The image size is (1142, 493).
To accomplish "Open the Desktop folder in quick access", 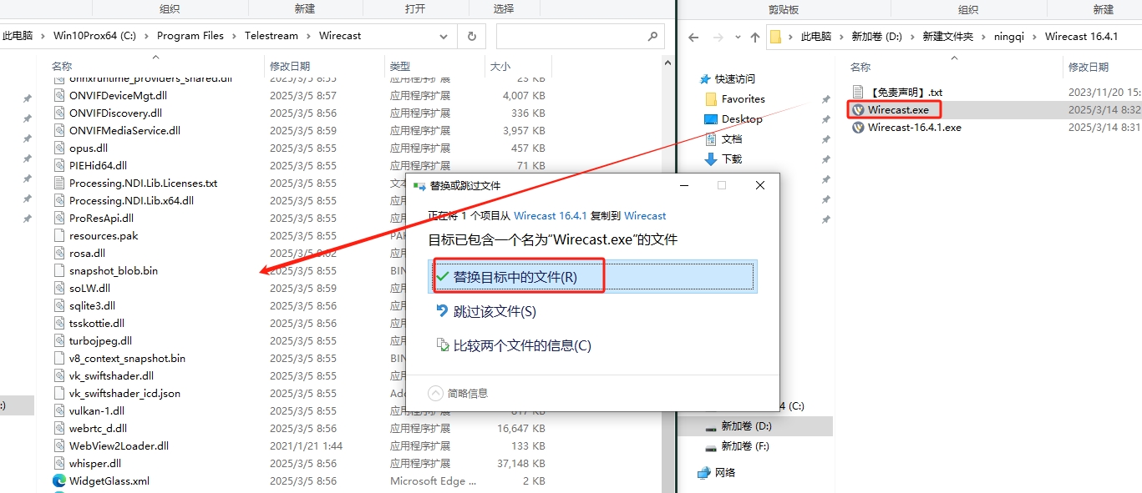I will tap(741, 118).
